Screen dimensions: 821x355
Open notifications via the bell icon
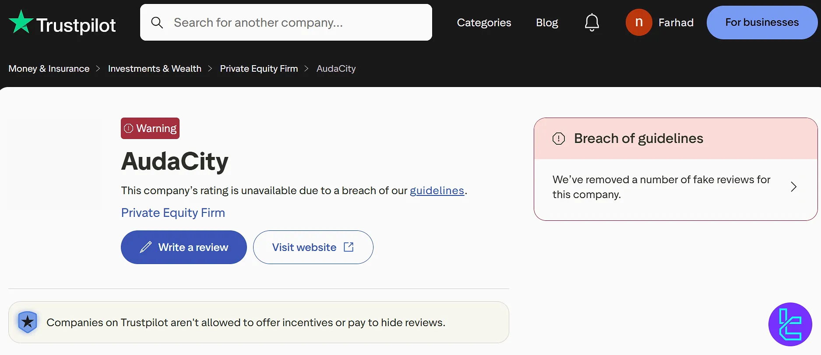tap(592, 22)
